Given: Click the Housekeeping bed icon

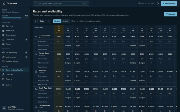Looking at the screenshot, I should coord(3,53).
